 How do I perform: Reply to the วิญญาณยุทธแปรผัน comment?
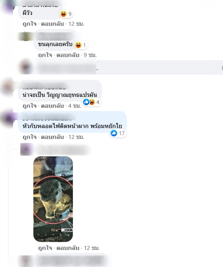(52, 106)
